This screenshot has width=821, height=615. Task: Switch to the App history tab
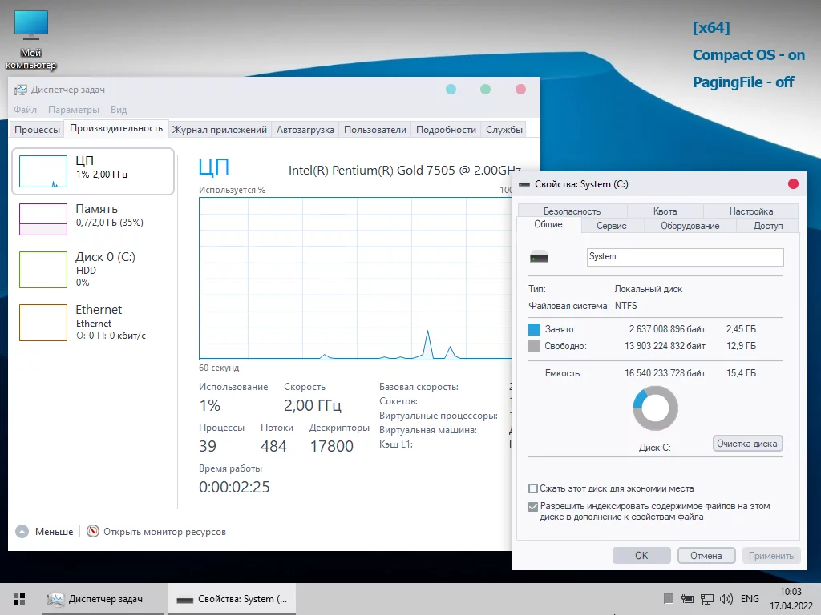pos(220,130)
